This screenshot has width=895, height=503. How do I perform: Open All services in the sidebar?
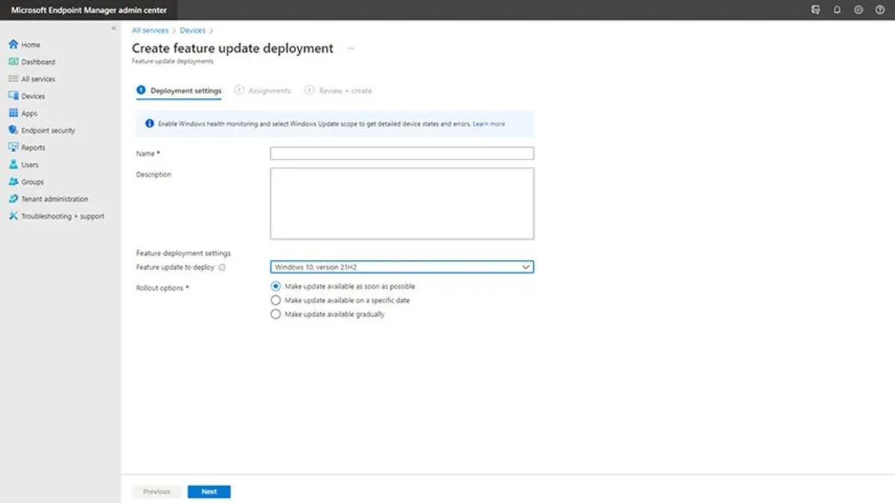point(31,79)
